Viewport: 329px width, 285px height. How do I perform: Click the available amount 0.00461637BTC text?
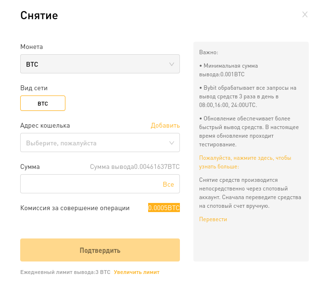pyautogui.click(x=156, y=166)
